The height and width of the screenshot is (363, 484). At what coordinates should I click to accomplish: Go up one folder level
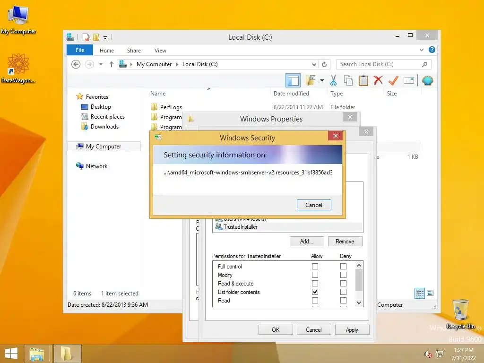click(112, 64)
